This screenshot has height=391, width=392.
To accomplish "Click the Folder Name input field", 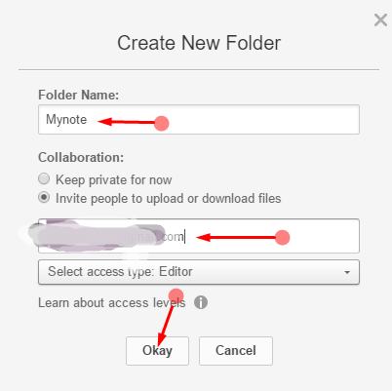I will point(199,119).
